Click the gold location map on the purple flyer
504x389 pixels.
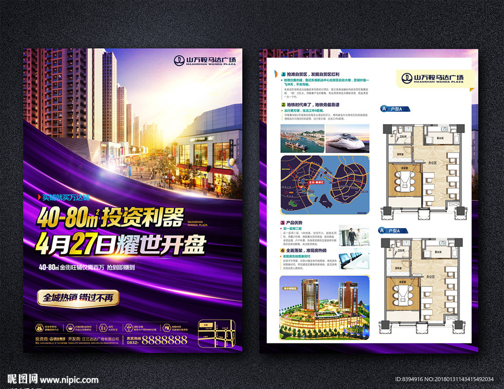217,333
